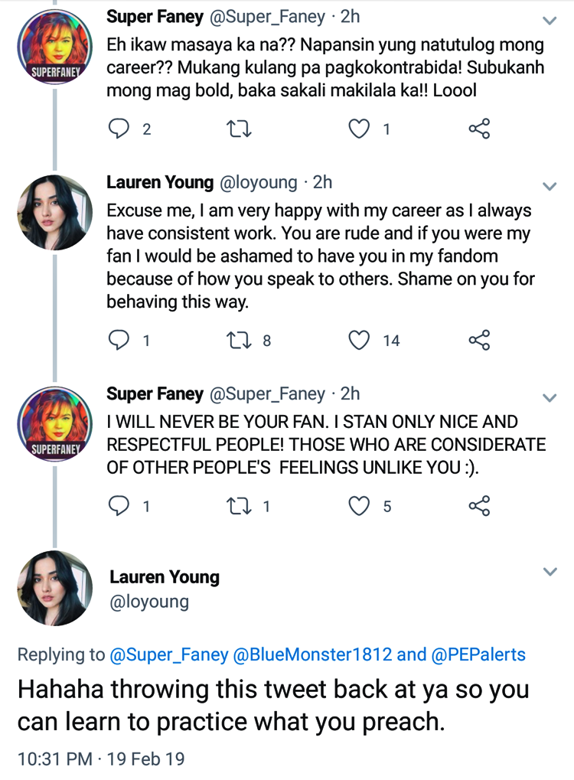
Task: Open the @Super_Faney mention in replying-to line
Action: [169, 654]
